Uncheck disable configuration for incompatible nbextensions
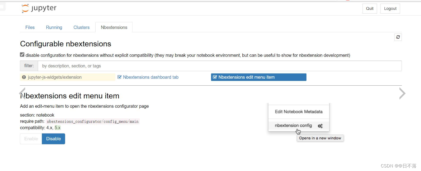 [x=22, y=54]
